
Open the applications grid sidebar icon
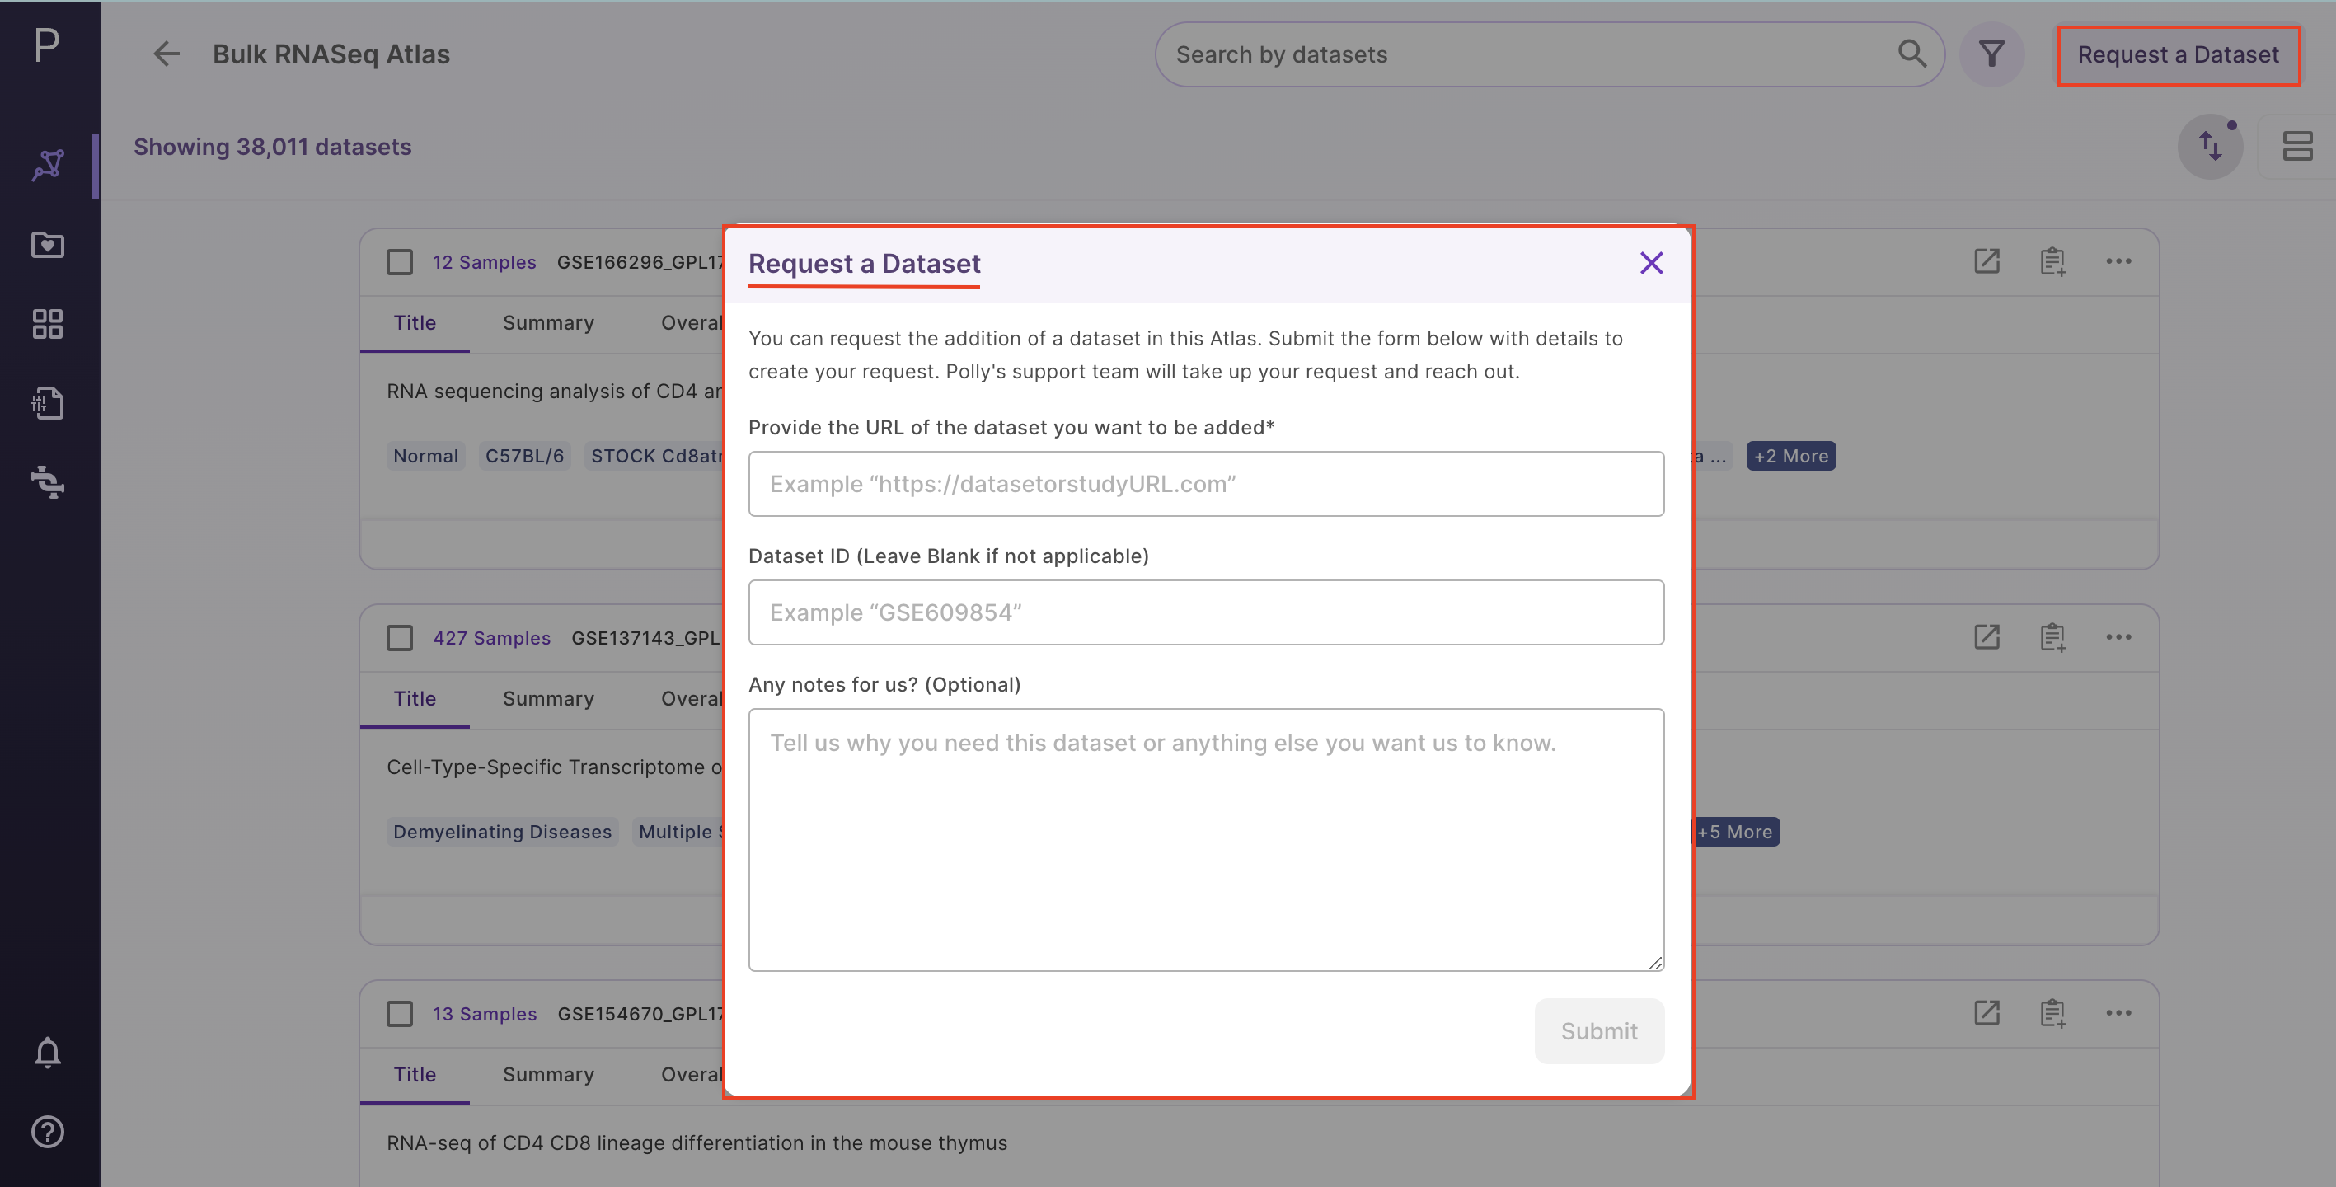click(x=48, y=324)
